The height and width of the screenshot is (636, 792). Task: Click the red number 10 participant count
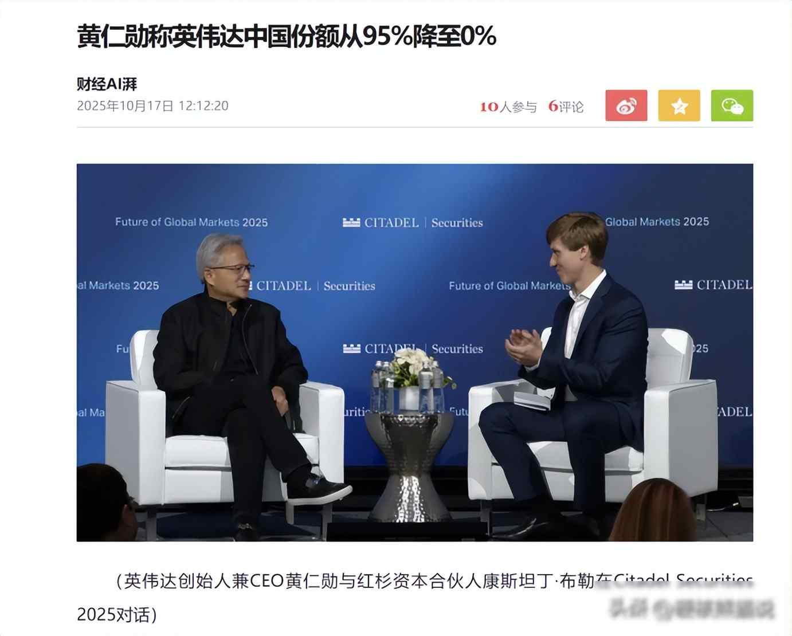click(489, 107)
